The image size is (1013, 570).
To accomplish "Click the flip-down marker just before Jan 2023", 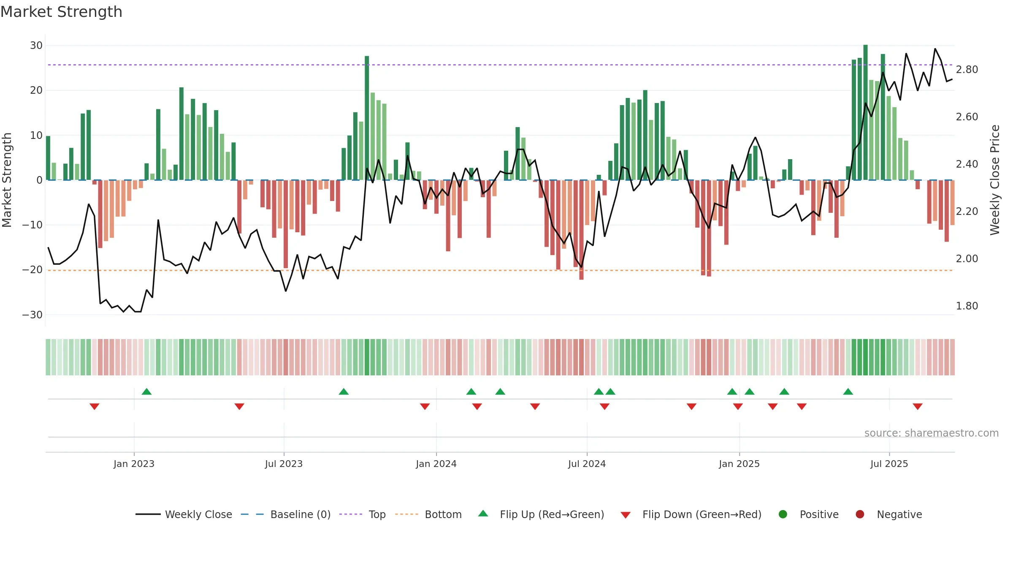I will coord(95,407).
